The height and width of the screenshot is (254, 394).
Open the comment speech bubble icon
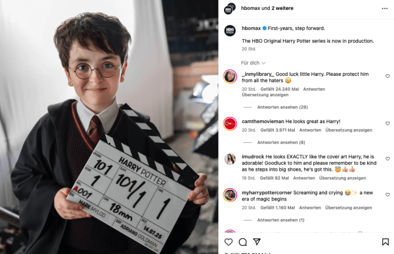coord(243,242)
